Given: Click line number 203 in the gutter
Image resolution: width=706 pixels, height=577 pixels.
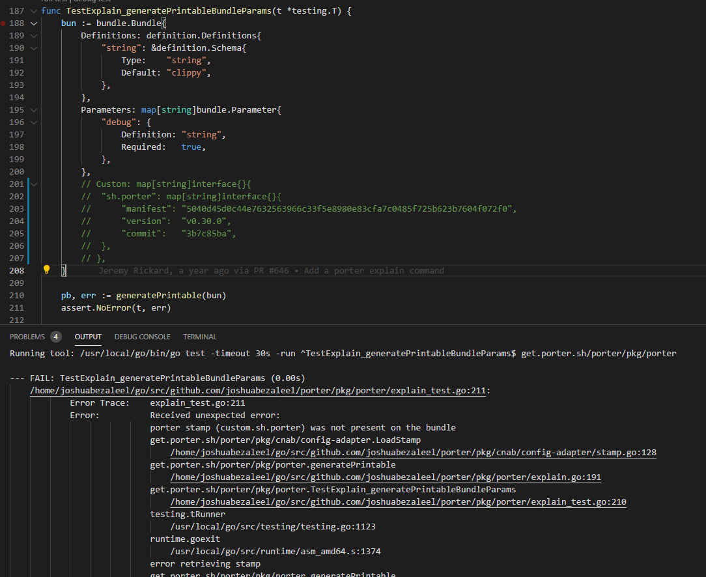Looking at the screenshot, I should click(17, 209).
